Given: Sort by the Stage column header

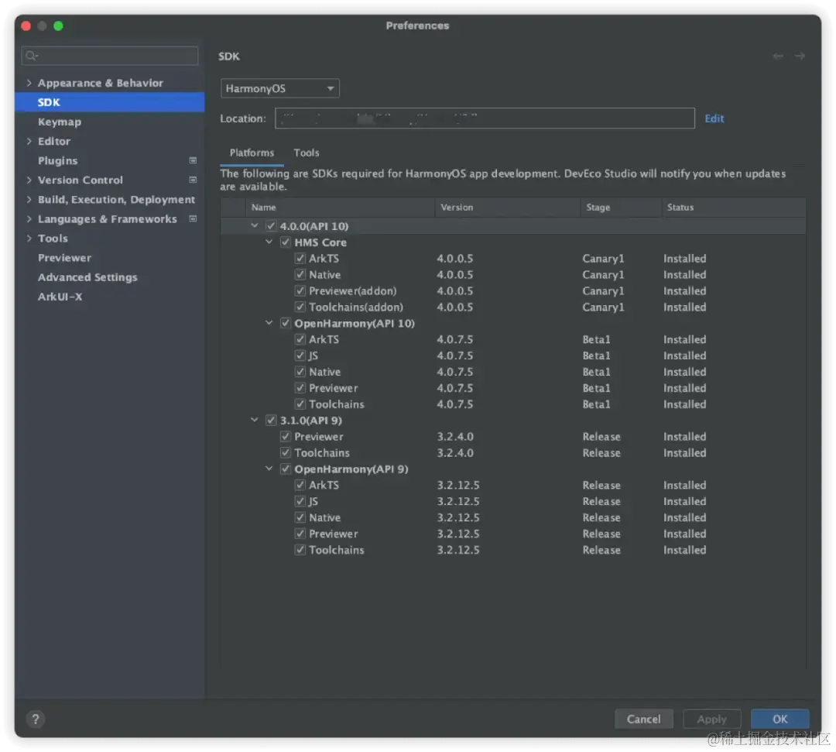Looking at the screenshot, I should point(621,208).
